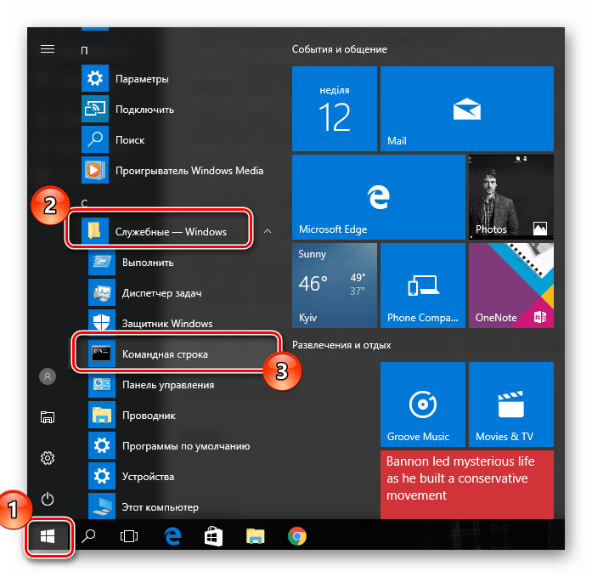Screen dimensions: 592x577
Task: Click the Командная строка console icon
Action: pos(102,354)
